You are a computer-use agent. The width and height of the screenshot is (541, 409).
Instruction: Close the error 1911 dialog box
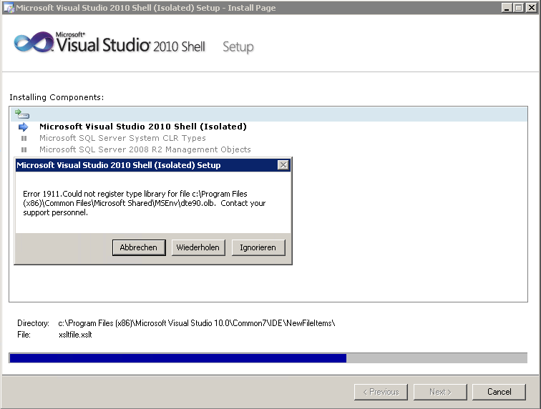(x=283, y=165)
